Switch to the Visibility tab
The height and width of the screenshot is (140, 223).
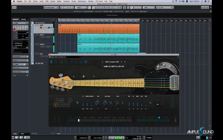point(23,19)
